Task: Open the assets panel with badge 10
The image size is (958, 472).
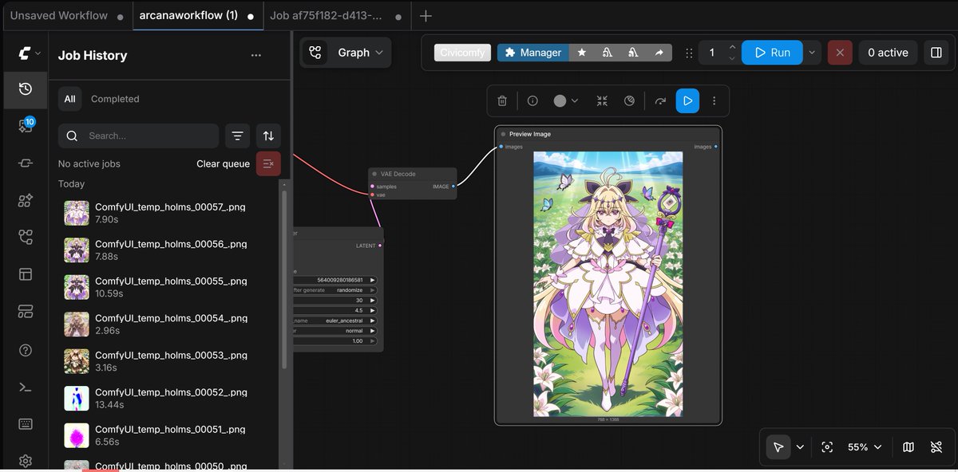Action: (26, 126)
